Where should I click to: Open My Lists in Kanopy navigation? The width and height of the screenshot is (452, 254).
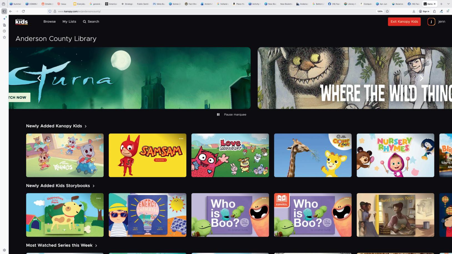(x=69, y=22)
